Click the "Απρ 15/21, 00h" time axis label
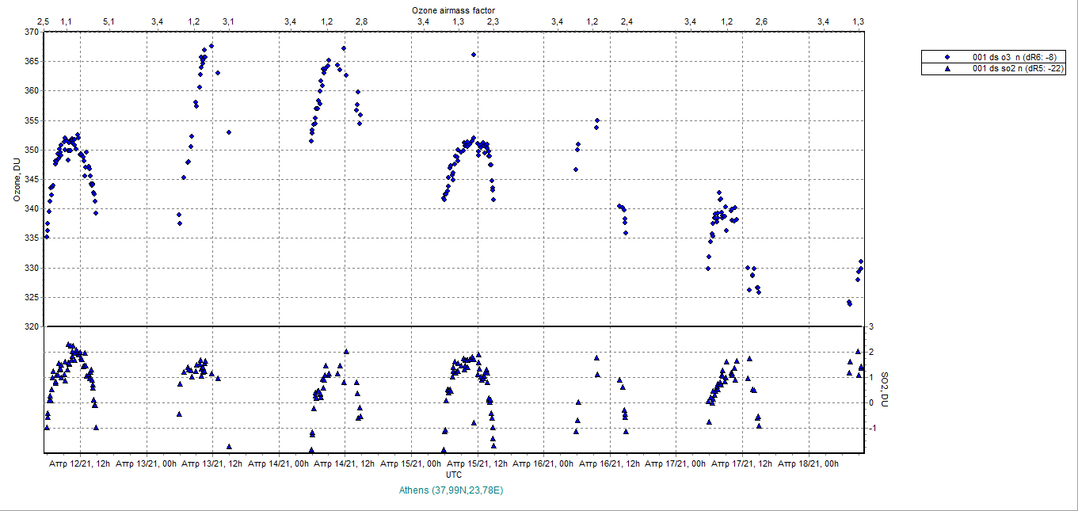Screen dimensions: 1078x511 411,463
